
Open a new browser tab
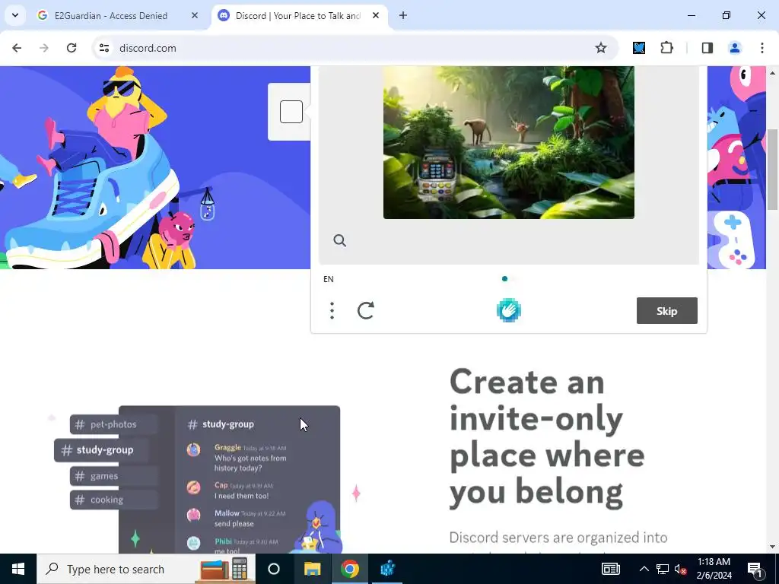tap(403, 15)
